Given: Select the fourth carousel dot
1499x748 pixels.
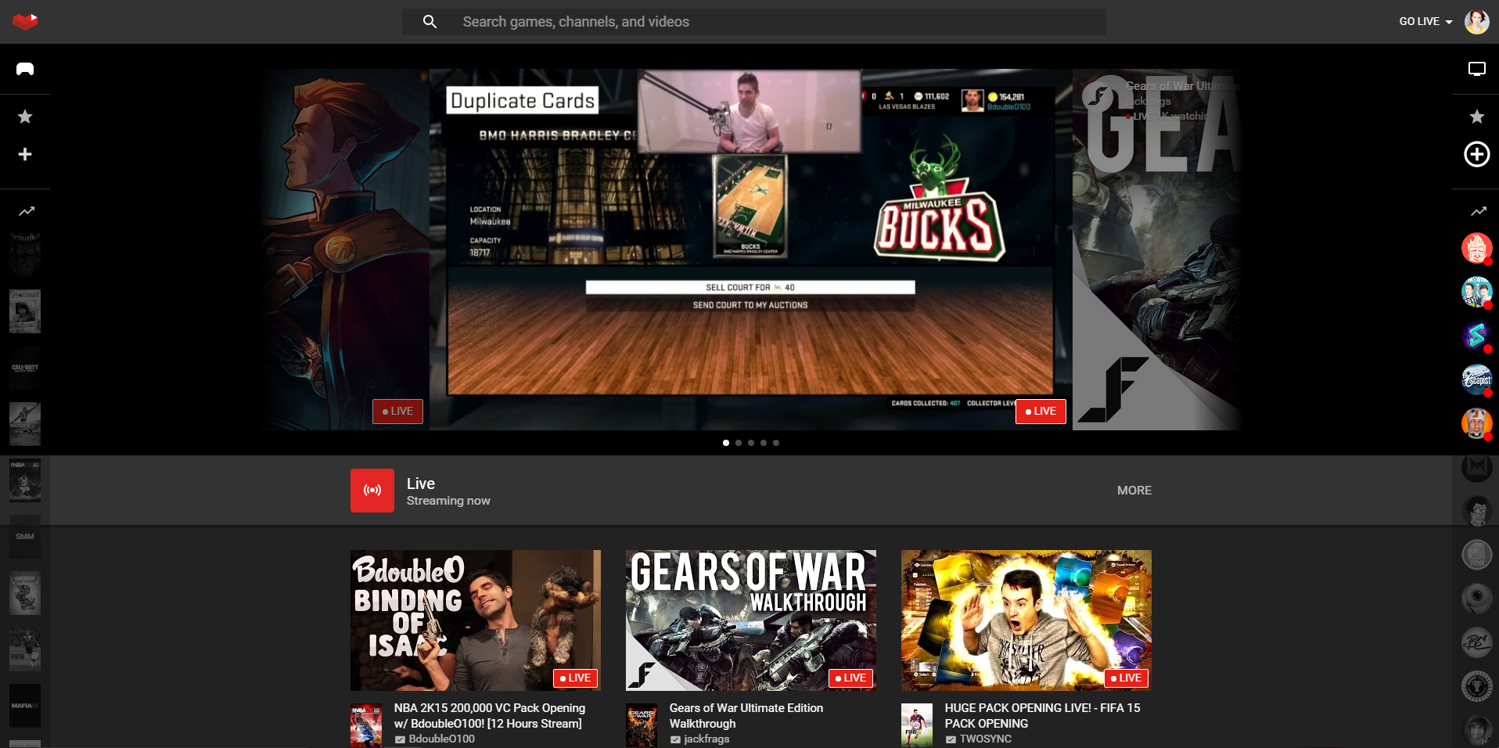Looking at the screenshot, I should tap(764, 443).
